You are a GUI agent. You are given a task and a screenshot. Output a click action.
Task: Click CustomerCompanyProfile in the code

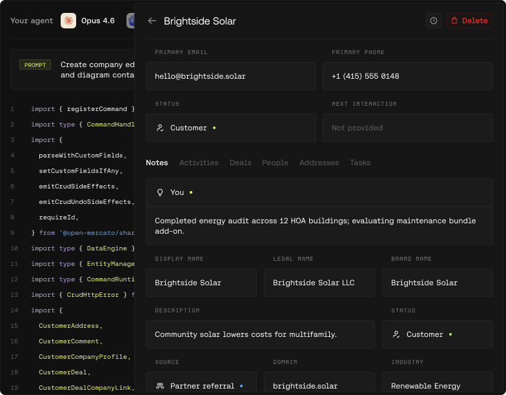(85, 357)
